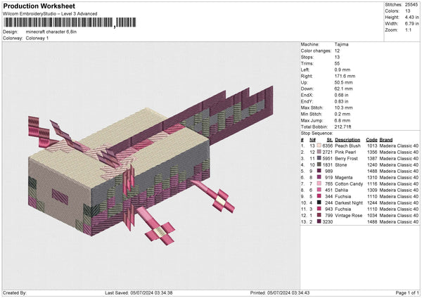Viewport: 422px width, 298px height.
Task: Click the 'Peach Blush' description text
Action: point(347,145)
